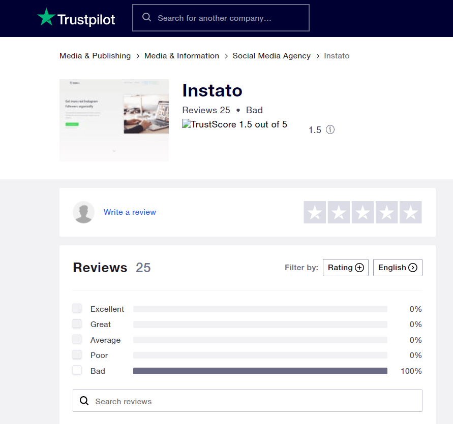Click the Excellent 0% rating bar

click(x=260, y=309)
